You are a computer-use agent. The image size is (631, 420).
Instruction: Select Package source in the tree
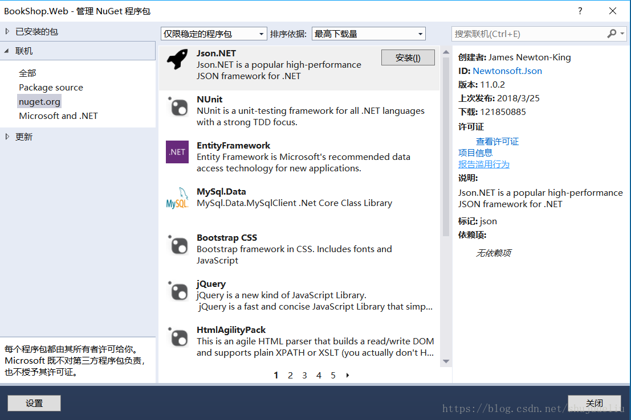click(x=51, y=88)
